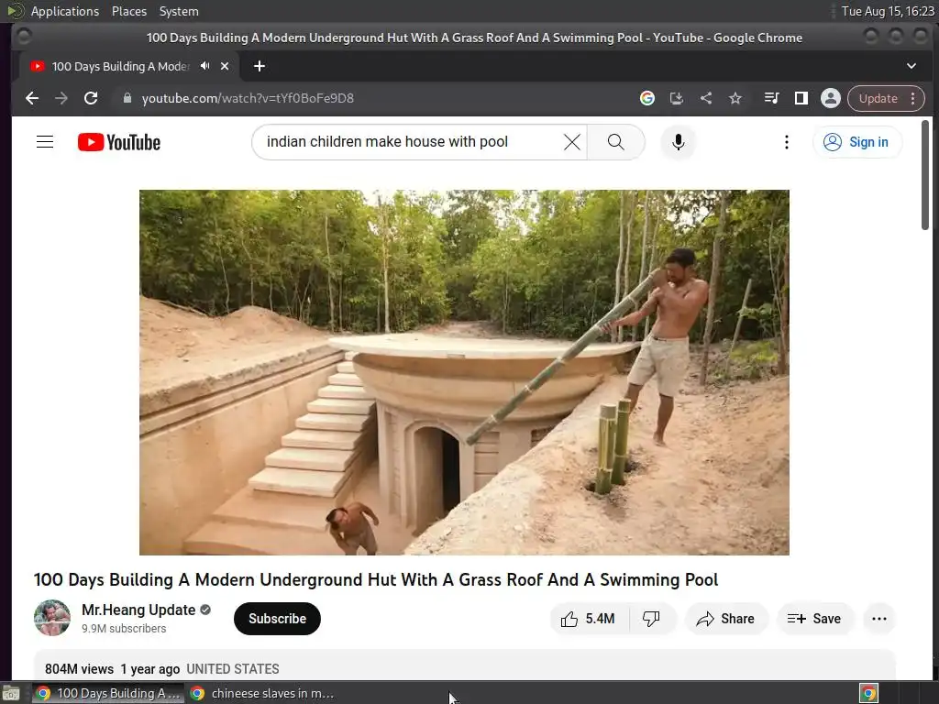Click on the video player frame

[464, 372]
